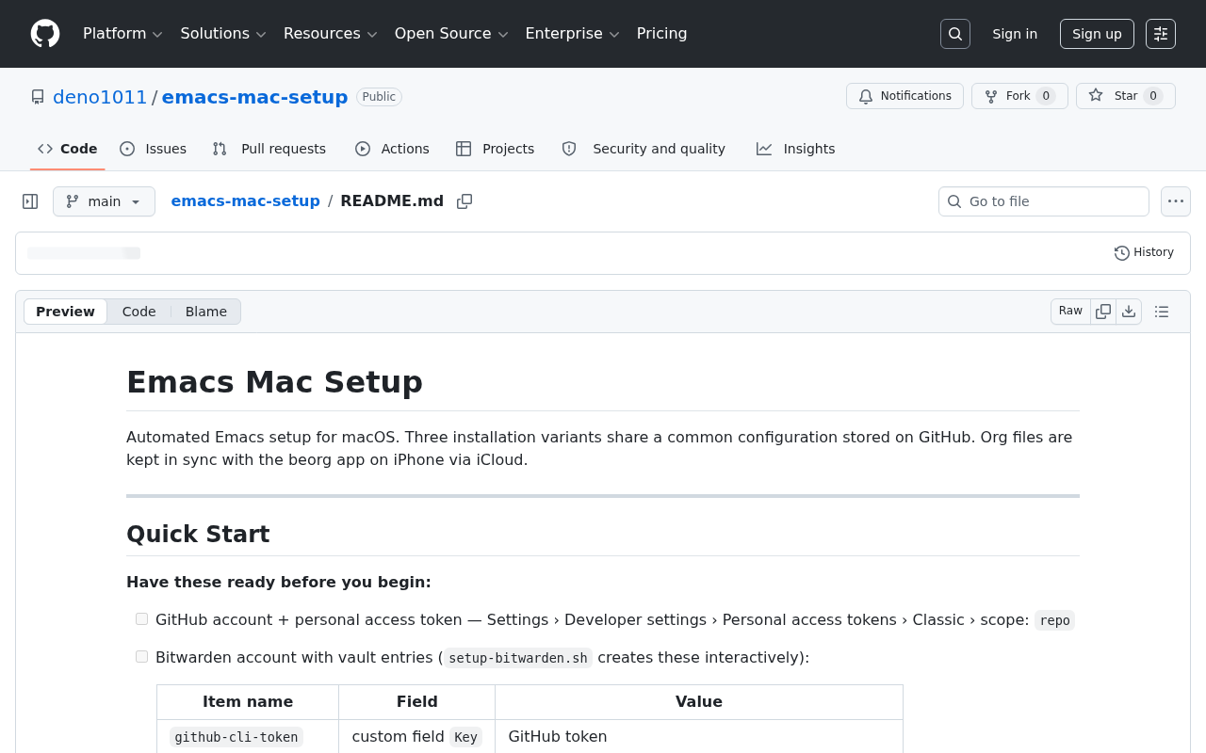
Task: Go to the Actions tab
Action: (392, 149)
